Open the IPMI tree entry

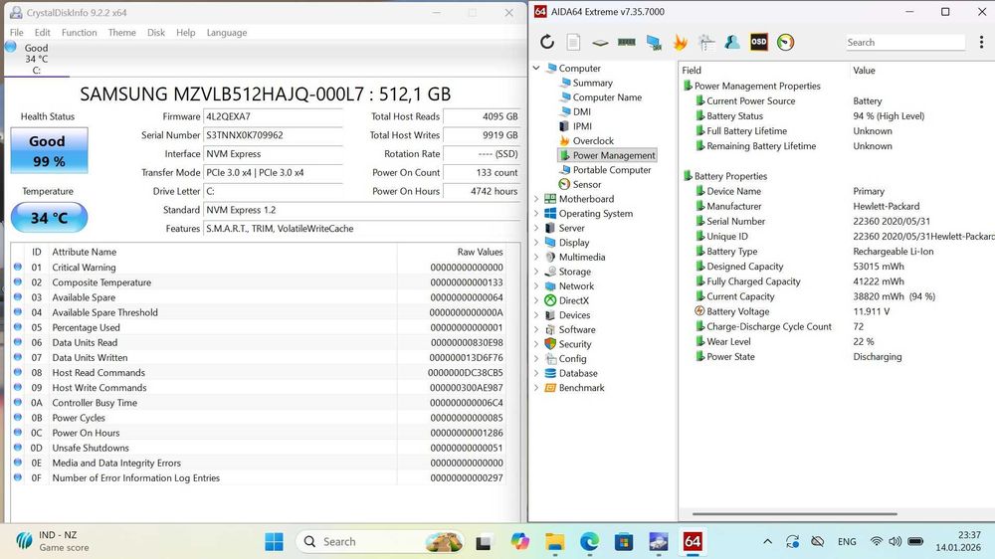(x=582, y=126)
